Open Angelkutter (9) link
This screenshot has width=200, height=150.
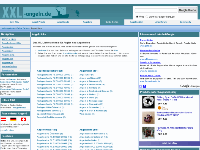click(86, 75)
